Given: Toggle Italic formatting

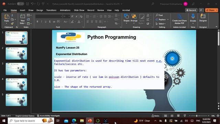Looking at the screenshot, I should pyautogui.click(x=41, y=22).
